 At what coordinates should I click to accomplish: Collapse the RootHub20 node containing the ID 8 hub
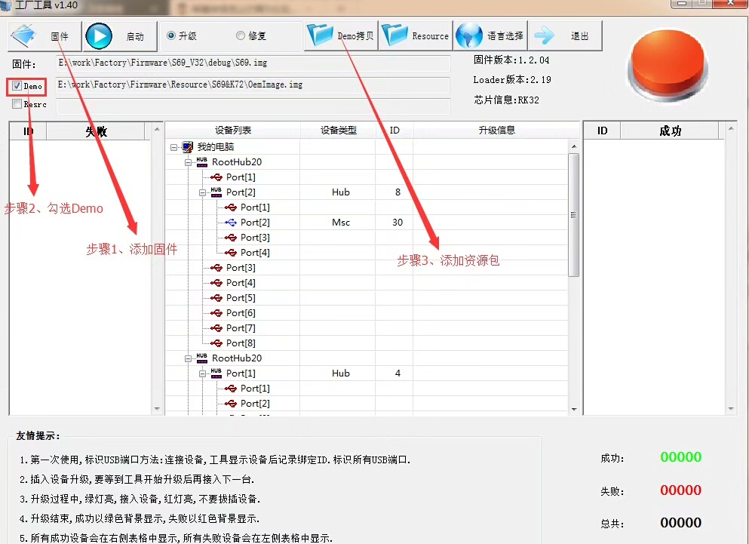pos(189,162)
